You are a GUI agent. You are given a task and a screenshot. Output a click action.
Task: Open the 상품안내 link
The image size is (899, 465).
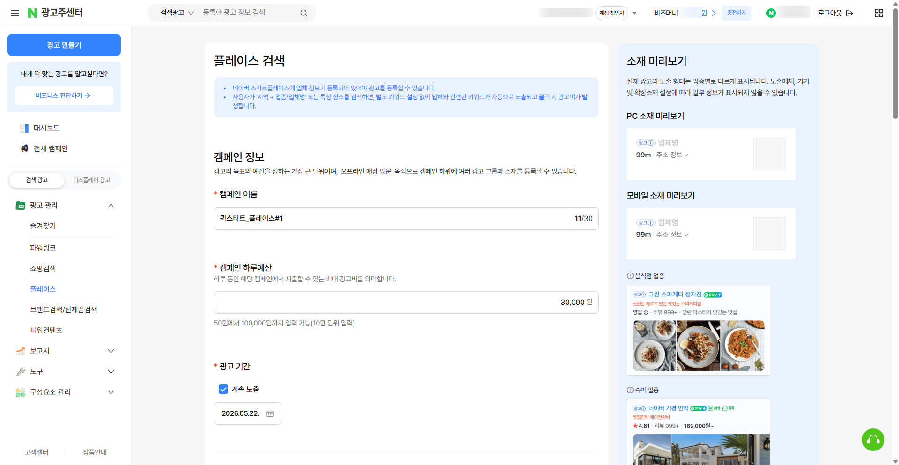(95, 452)
